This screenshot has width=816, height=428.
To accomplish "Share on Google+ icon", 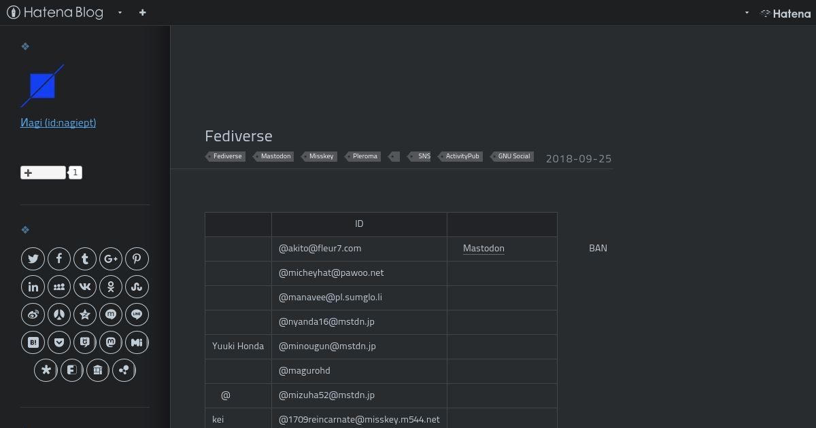I will (x=111, y=259).
